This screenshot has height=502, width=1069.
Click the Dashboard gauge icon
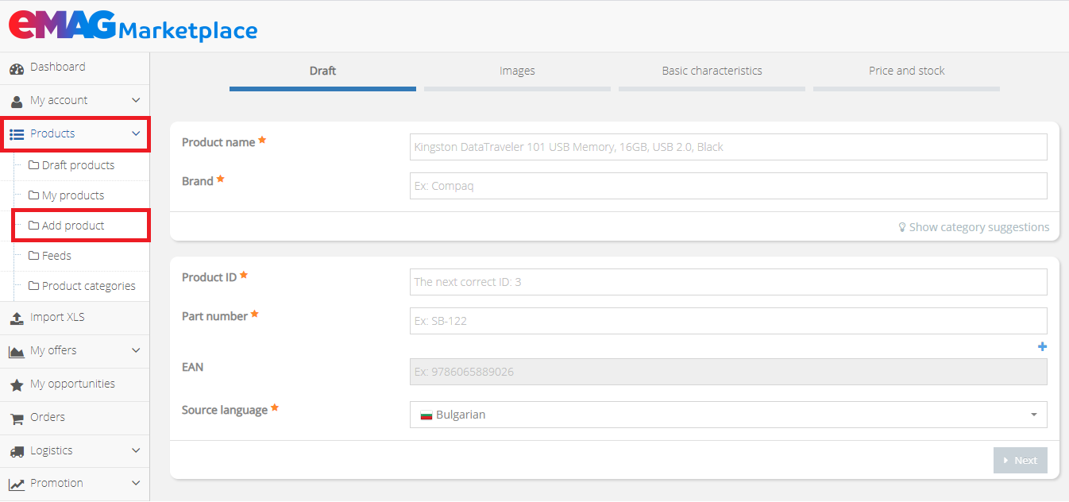coord(17,69)
